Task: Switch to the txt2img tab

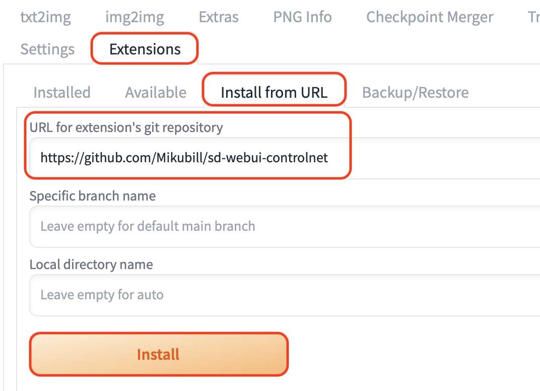Action: 45,17
